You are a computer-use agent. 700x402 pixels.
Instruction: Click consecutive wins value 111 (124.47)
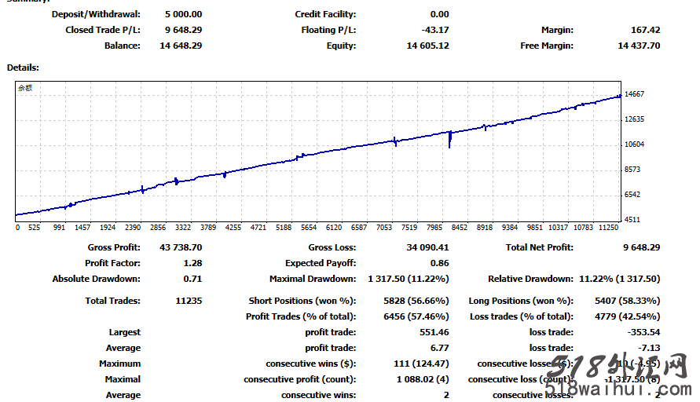click(x=421, y=364)
